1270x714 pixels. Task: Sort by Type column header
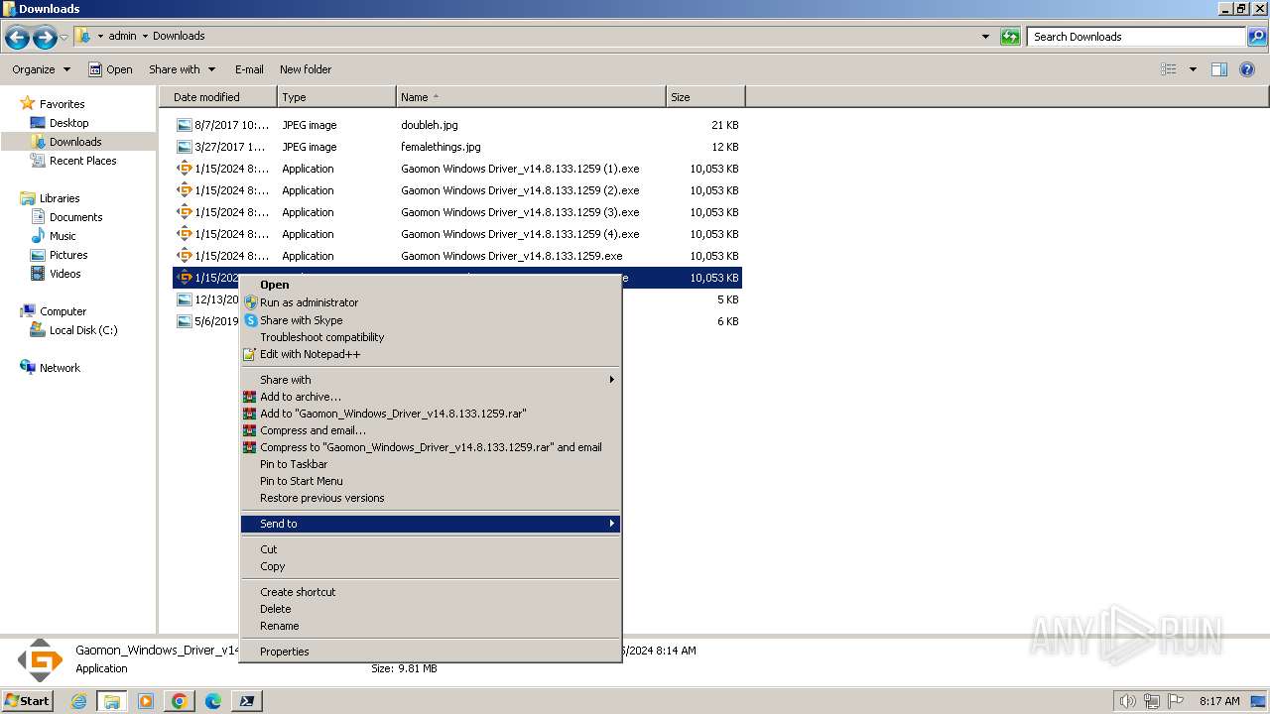[x=336, y=97]
